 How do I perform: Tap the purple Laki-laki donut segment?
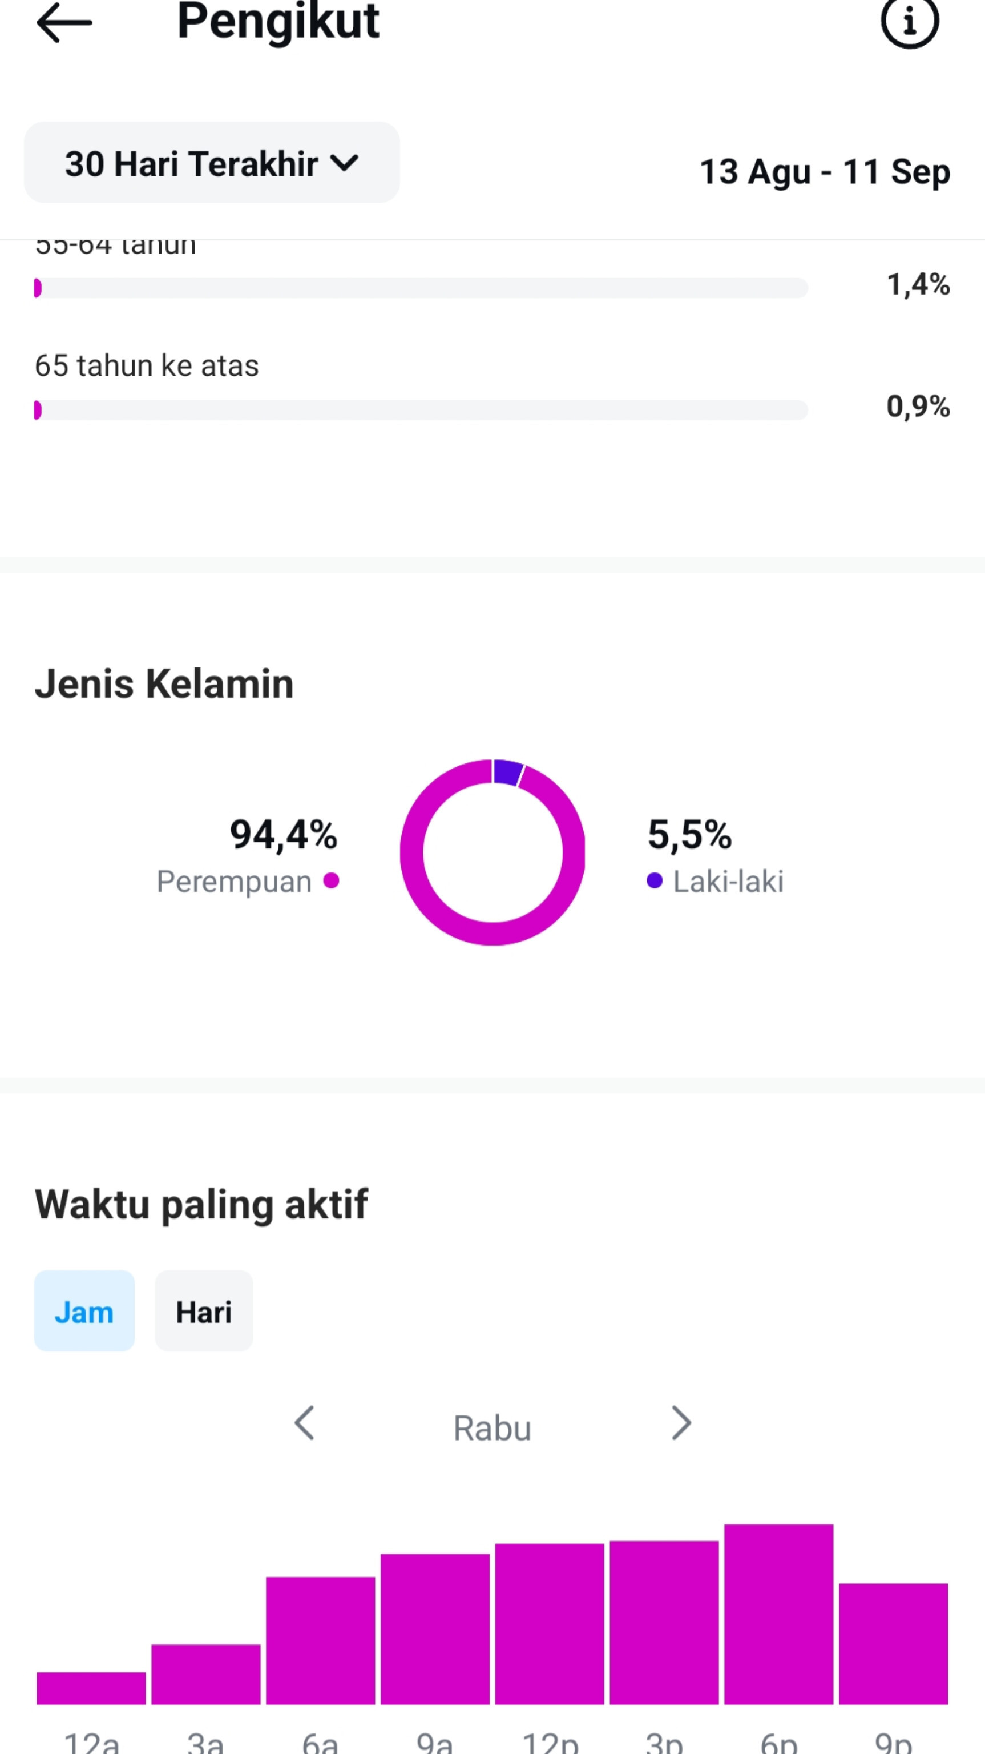point(508,773)
